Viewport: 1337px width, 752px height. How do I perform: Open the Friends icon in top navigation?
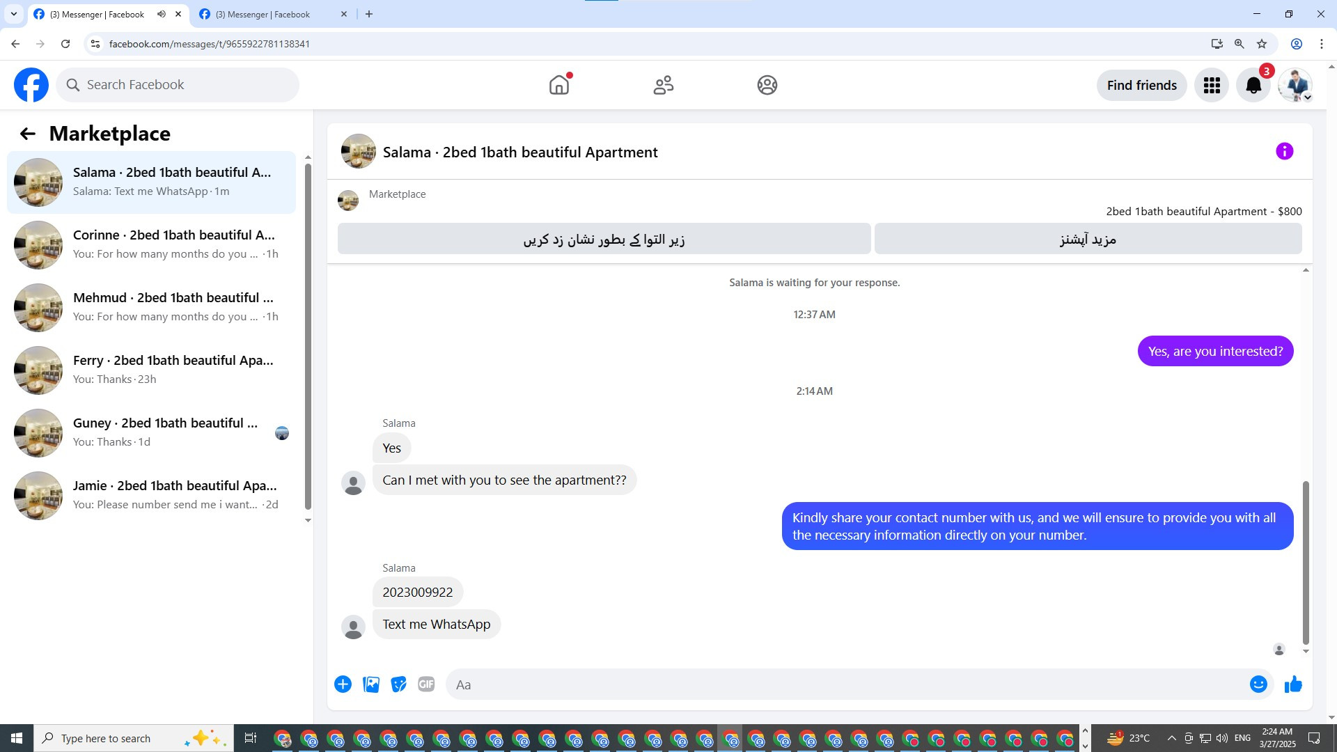663,85
